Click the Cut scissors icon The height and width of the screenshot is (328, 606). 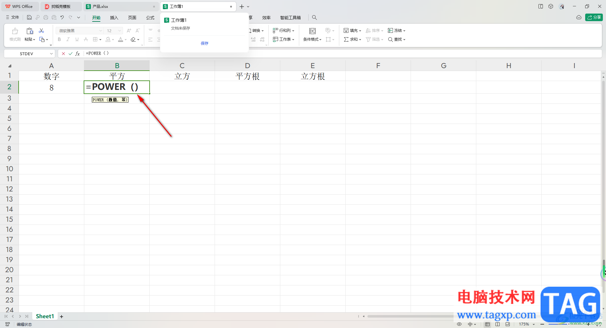(41, 31)
